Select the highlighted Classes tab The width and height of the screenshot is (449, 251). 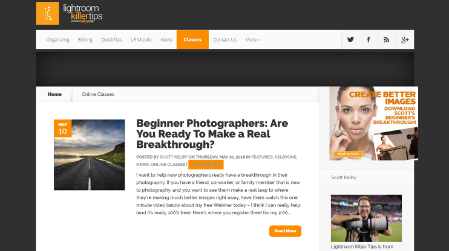pos(192,40)
